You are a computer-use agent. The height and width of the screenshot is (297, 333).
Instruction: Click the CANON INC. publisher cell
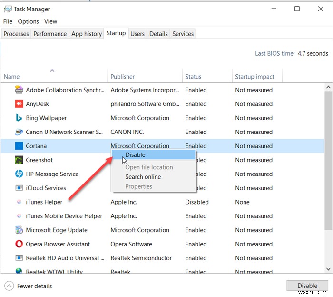[x=127, y=132]
